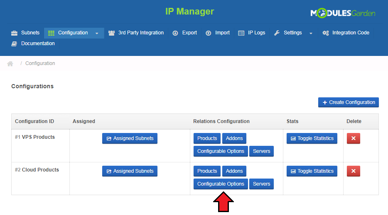This screenshot has width=388, height=215.
Task: Click the Integration Code gears icon
Action: [326, 33]
